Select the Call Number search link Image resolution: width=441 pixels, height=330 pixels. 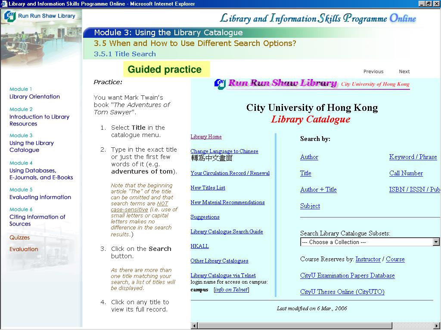coord(406,173)
